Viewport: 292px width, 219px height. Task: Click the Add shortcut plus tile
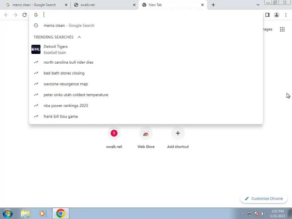(178, 138)
